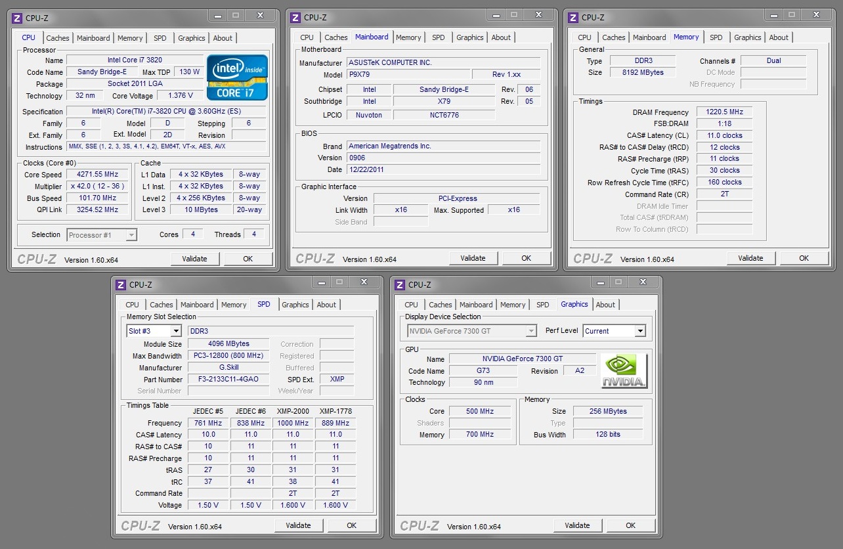Viewport: 843px width, 549px height.
Task: Click the Bus Speed value "101.70 MHz"
Action: coord(97,198)
